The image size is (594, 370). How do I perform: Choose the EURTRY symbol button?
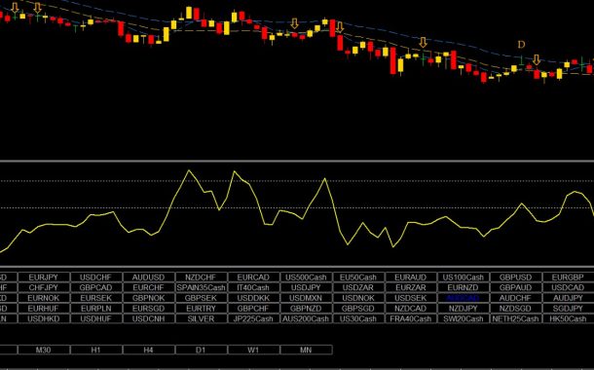coord(202,309)
